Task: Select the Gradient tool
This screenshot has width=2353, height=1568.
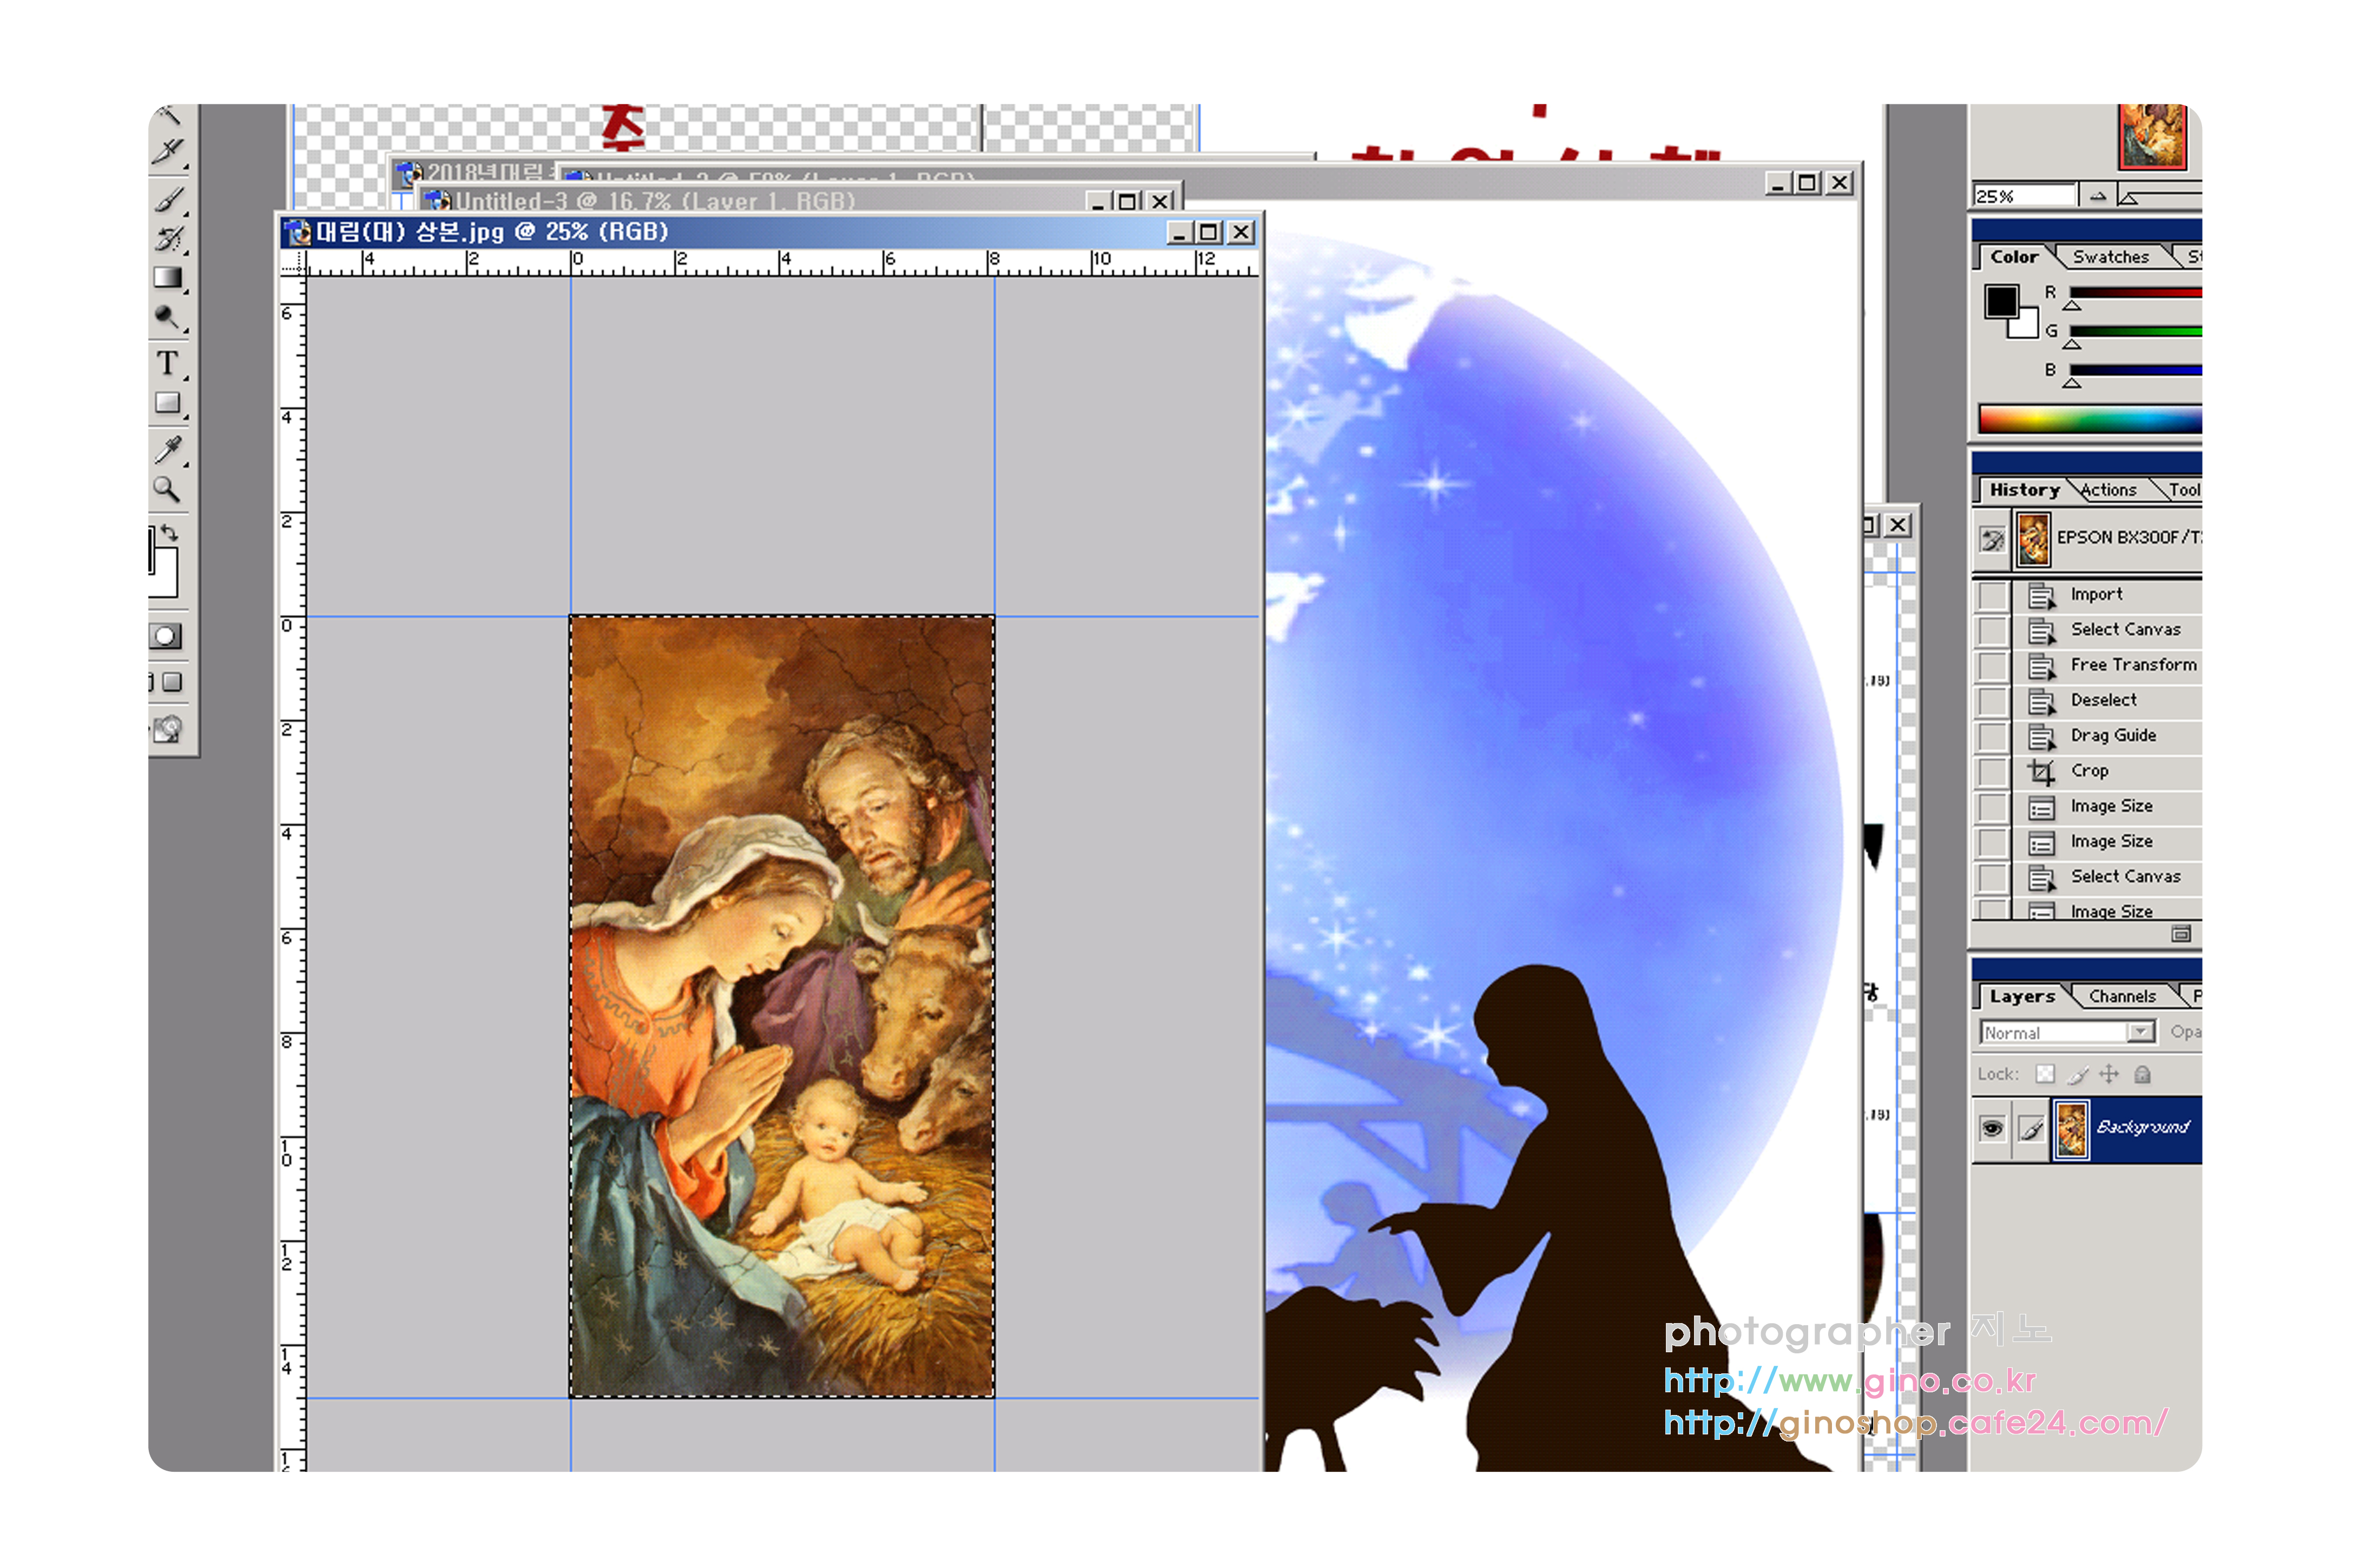Action: [168, 278]
